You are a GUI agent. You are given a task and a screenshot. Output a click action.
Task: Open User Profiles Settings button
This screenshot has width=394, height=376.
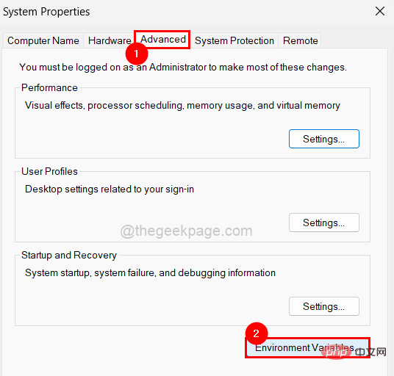click(324, 223)
